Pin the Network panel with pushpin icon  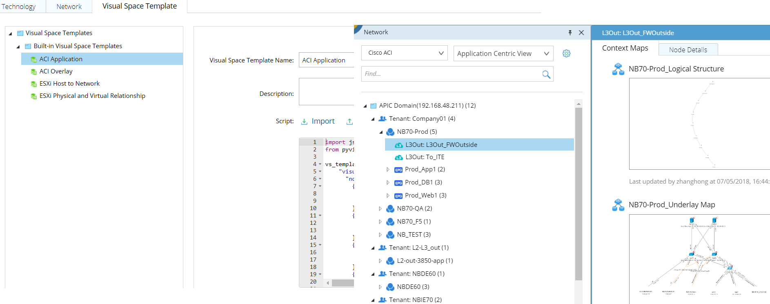[x=570, y=32]
